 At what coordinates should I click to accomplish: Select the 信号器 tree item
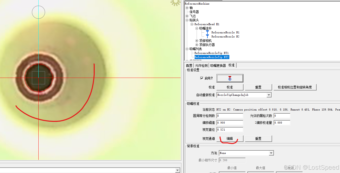coord(194,12)
